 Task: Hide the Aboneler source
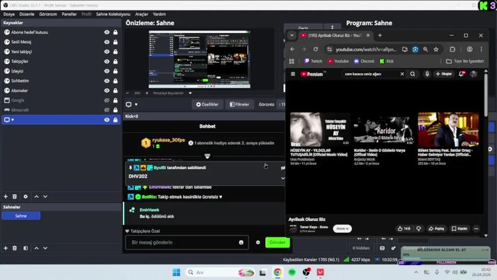click(107, 91)
